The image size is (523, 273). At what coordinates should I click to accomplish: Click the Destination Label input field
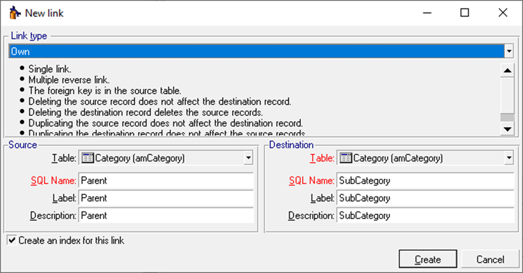click(x=424, y=198)
